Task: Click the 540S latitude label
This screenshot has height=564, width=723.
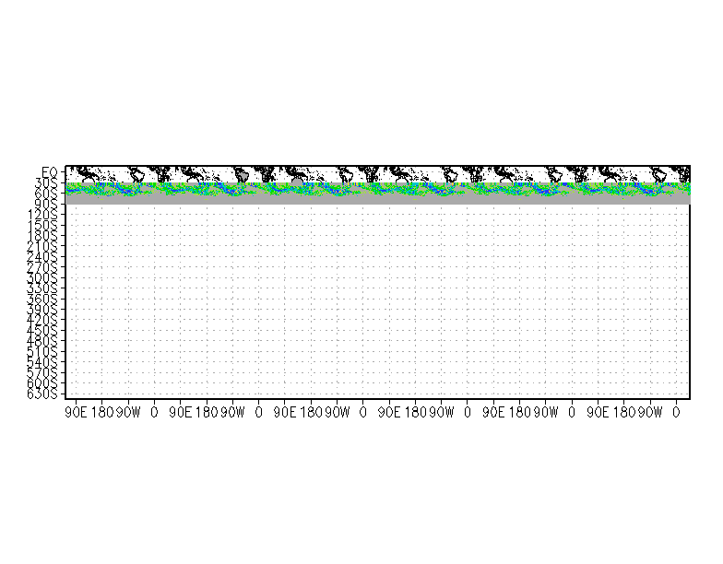Action: tap(42, 362)
